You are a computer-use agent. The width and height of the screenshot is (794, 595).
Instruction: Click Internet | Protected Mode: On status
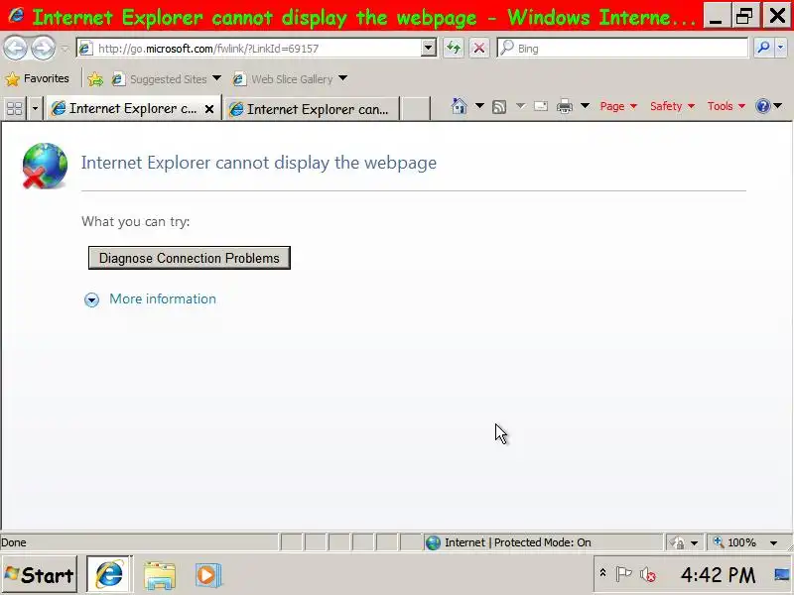click(517, 542)
